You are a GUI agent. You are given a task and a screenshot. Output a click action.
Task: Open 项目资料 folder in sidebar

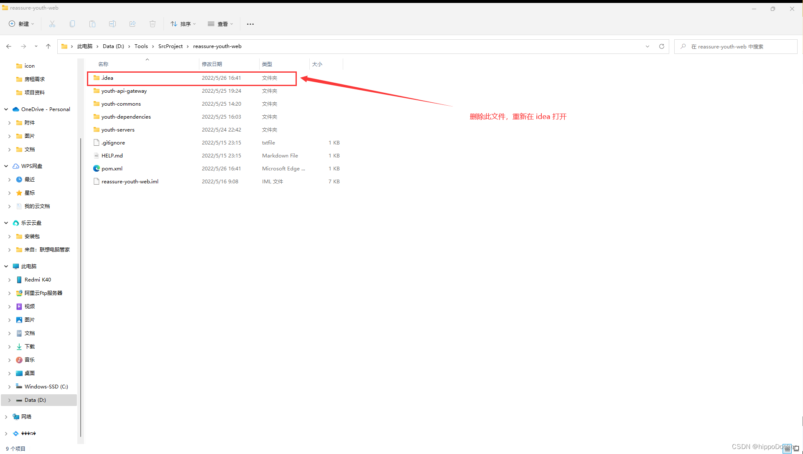pos(34,92)
